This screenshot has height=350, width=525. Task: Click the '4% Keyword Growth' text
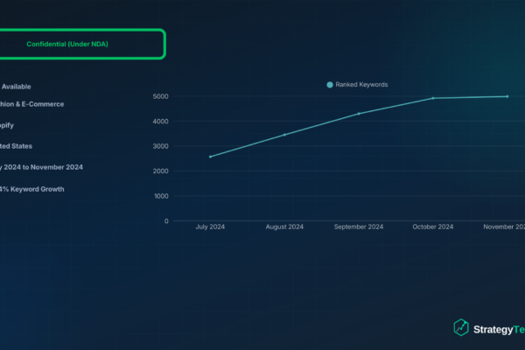pos(32,189)
